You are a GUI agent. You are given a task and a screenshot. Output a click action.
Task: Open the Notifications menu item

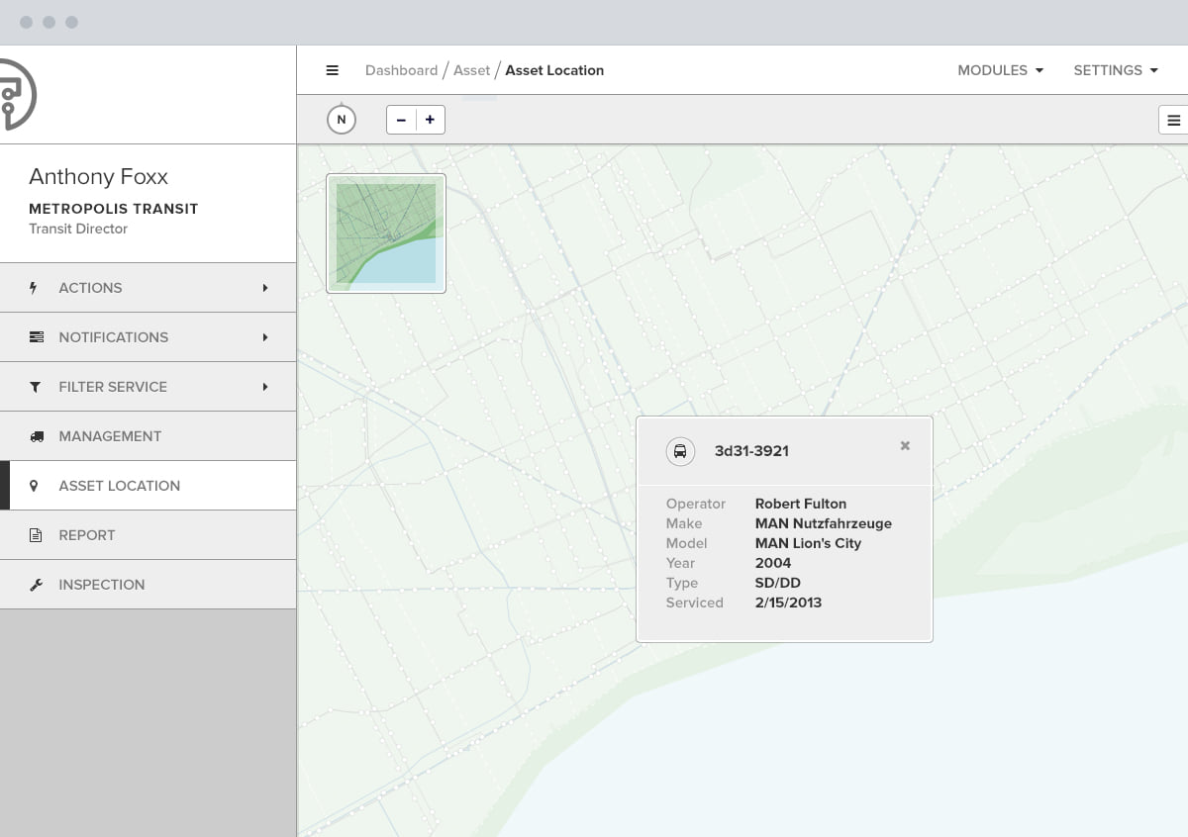coord(148,337)
